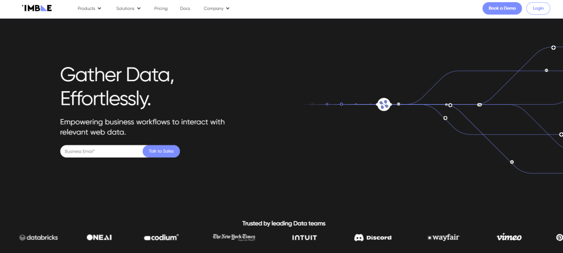
Task: Click the vimeo logo
Action: pyautogui.click(x=509, y=237)
